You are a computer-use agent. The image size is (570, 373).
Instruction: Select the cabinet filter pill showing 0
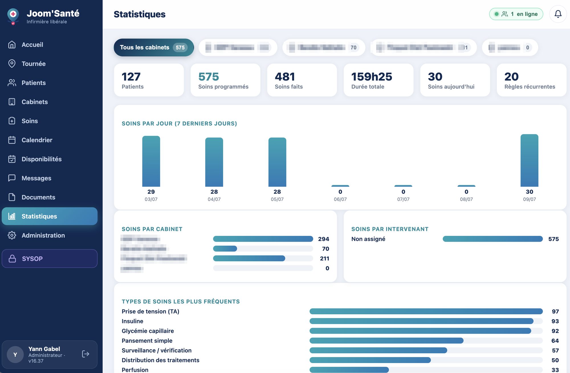pyautogui.click(x=510, y=48)
